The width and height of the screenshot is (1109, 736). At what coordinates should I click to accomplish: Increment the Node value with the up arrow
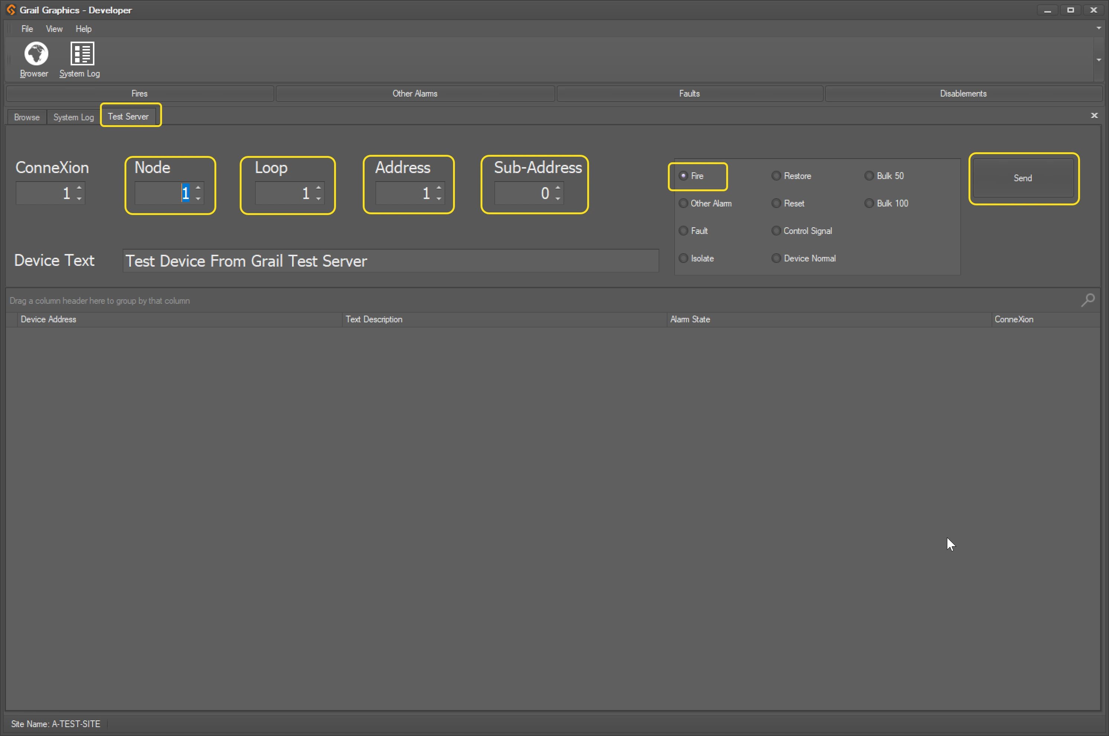pyautogui.click(x=197, y=187)
